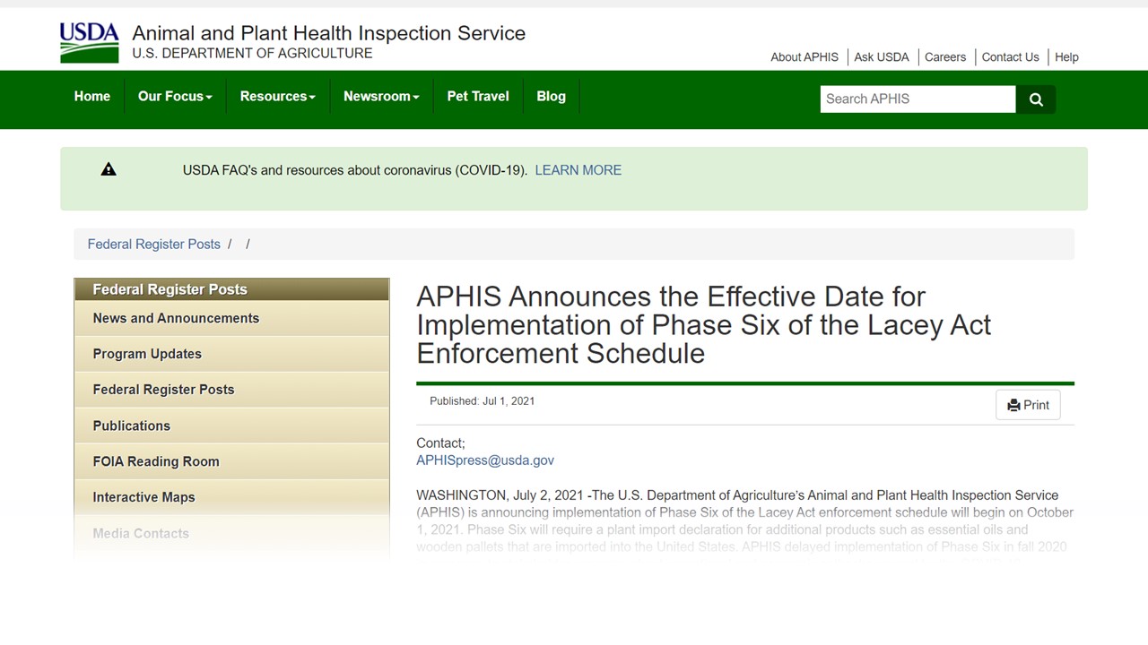This screenshot has width=1148, height=645.
Task: Open the Home menu item
Action: tap(92, 97)
